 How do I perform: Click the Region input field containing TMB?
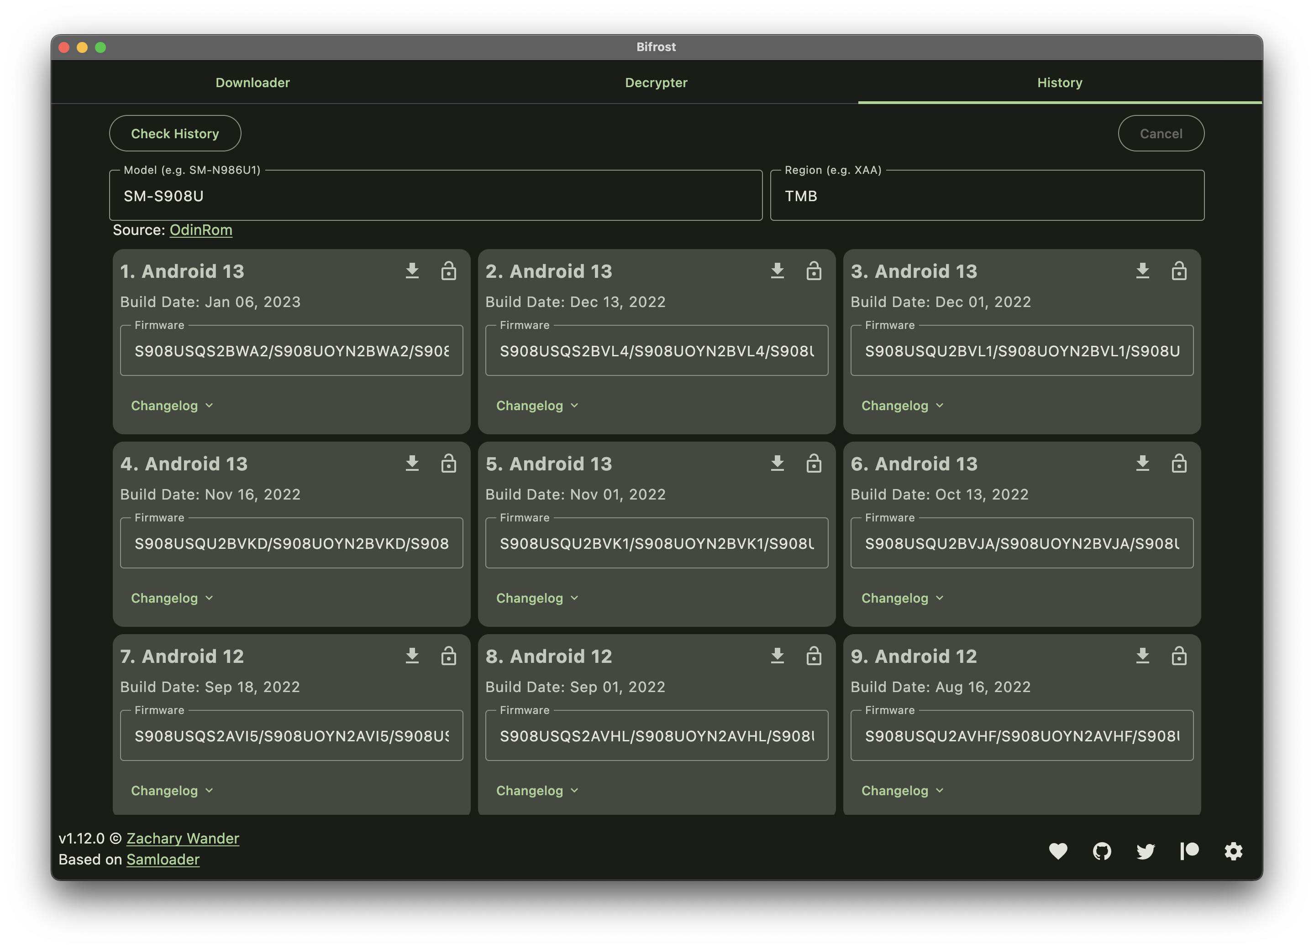[987, 196]
